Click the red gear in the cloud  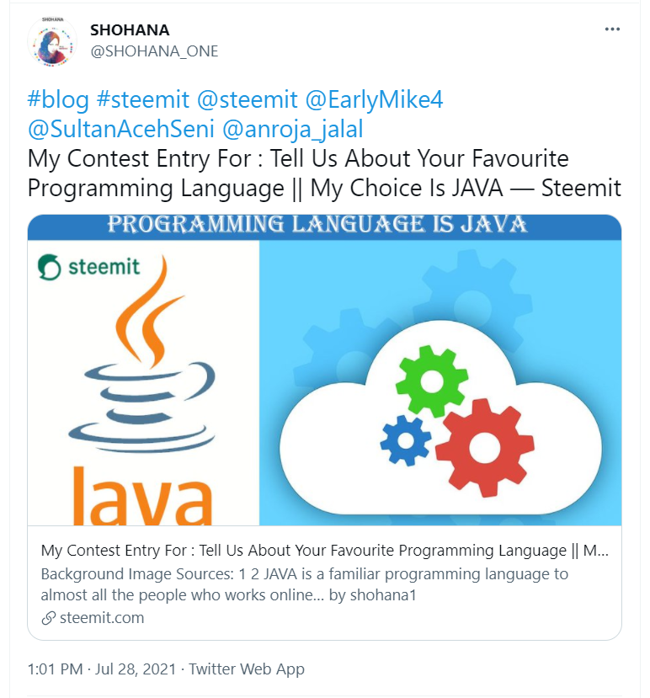click(x=484, y=447)
